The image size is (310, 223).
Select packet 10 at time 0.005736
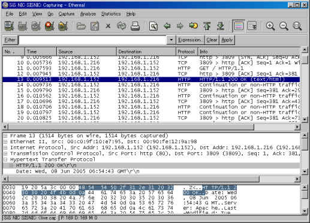tap(151, 63)
